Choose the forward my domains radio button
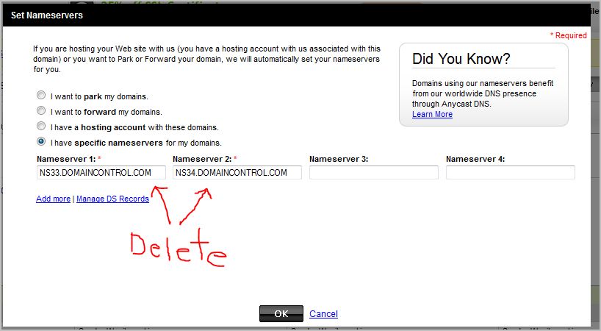Screen dimensions: 601x331 click(x=41, y=112)
